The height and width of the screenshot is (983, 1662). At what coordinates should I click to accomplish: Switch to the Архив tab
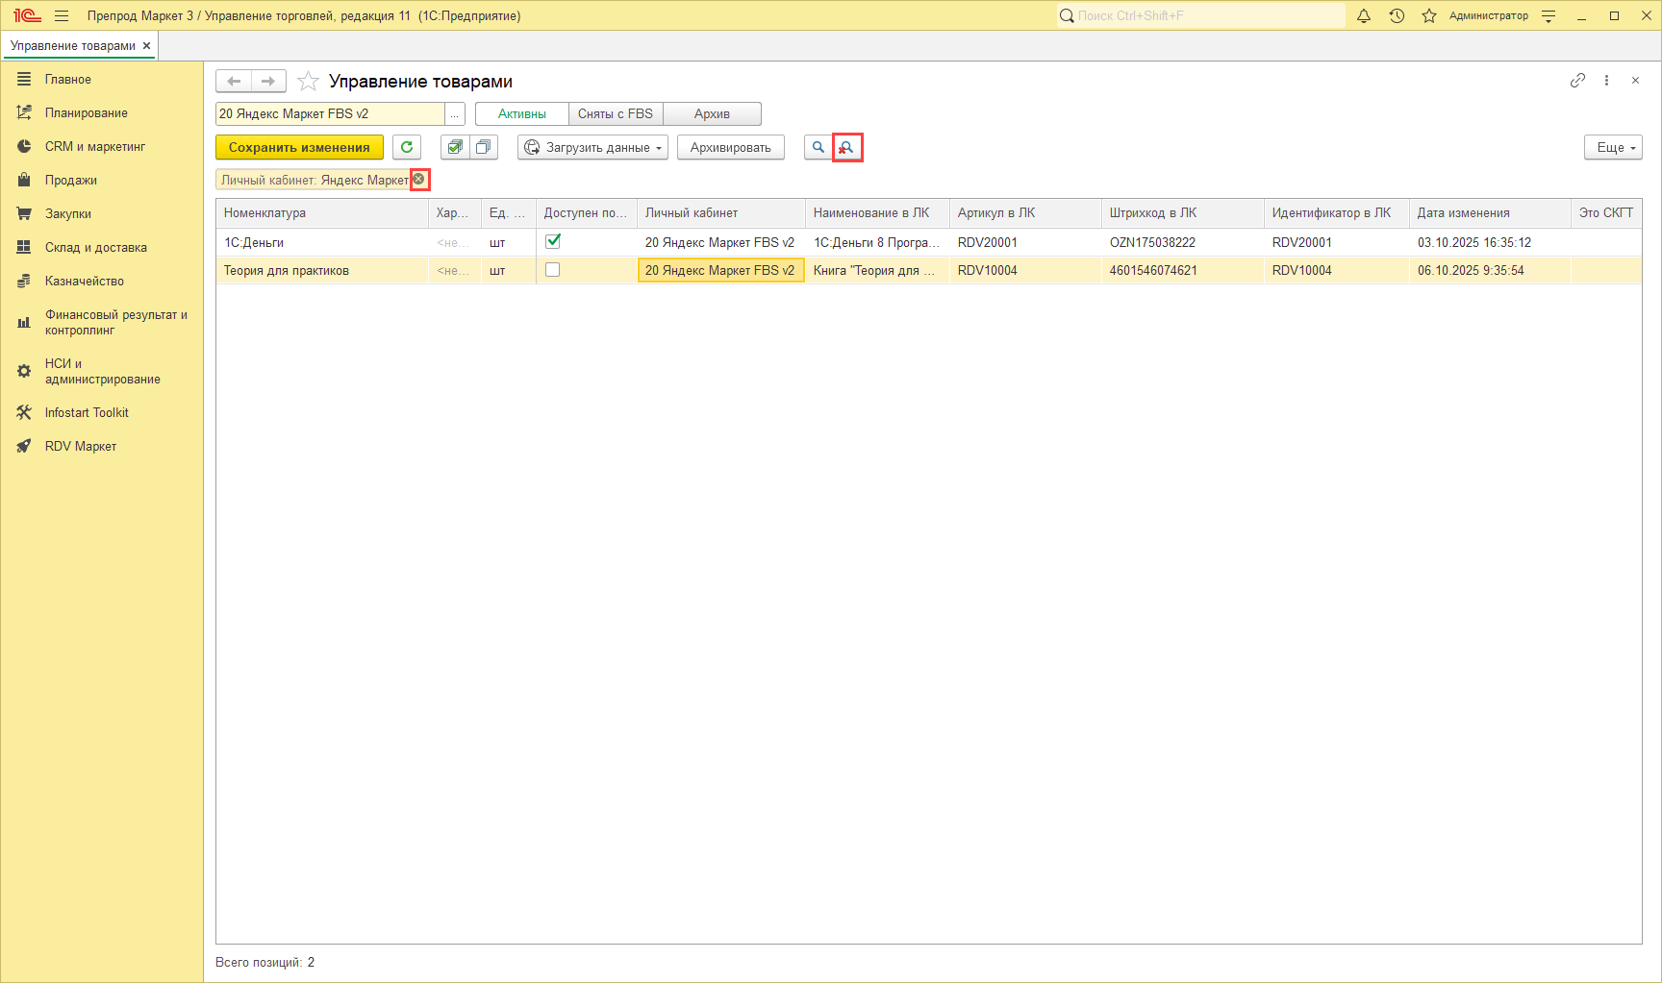[x=712, y=114]
